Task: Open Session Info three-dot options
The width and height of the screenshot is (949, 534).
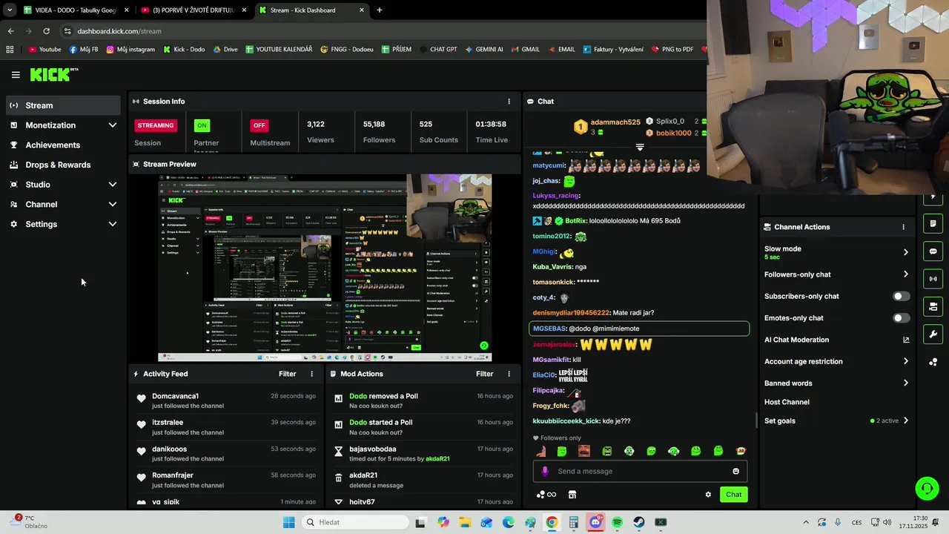Action: [x=509, y=102]
